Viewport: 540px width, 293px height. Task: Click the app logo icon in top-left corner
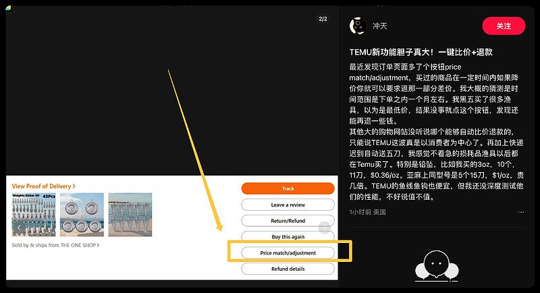click(x=8, y=7)
